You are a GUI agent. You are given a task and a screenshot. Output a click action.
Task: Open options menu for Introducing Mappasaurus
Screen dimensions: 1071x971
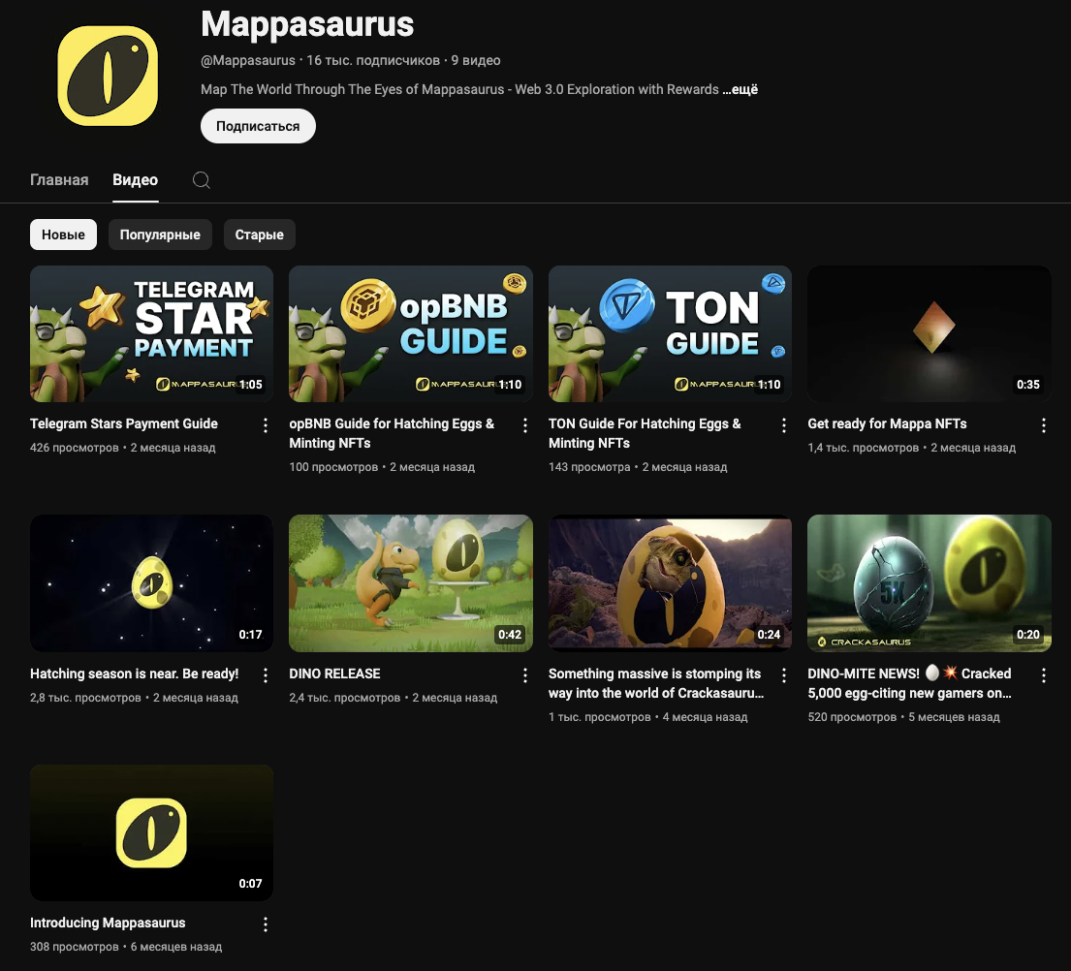click(266, 924)
